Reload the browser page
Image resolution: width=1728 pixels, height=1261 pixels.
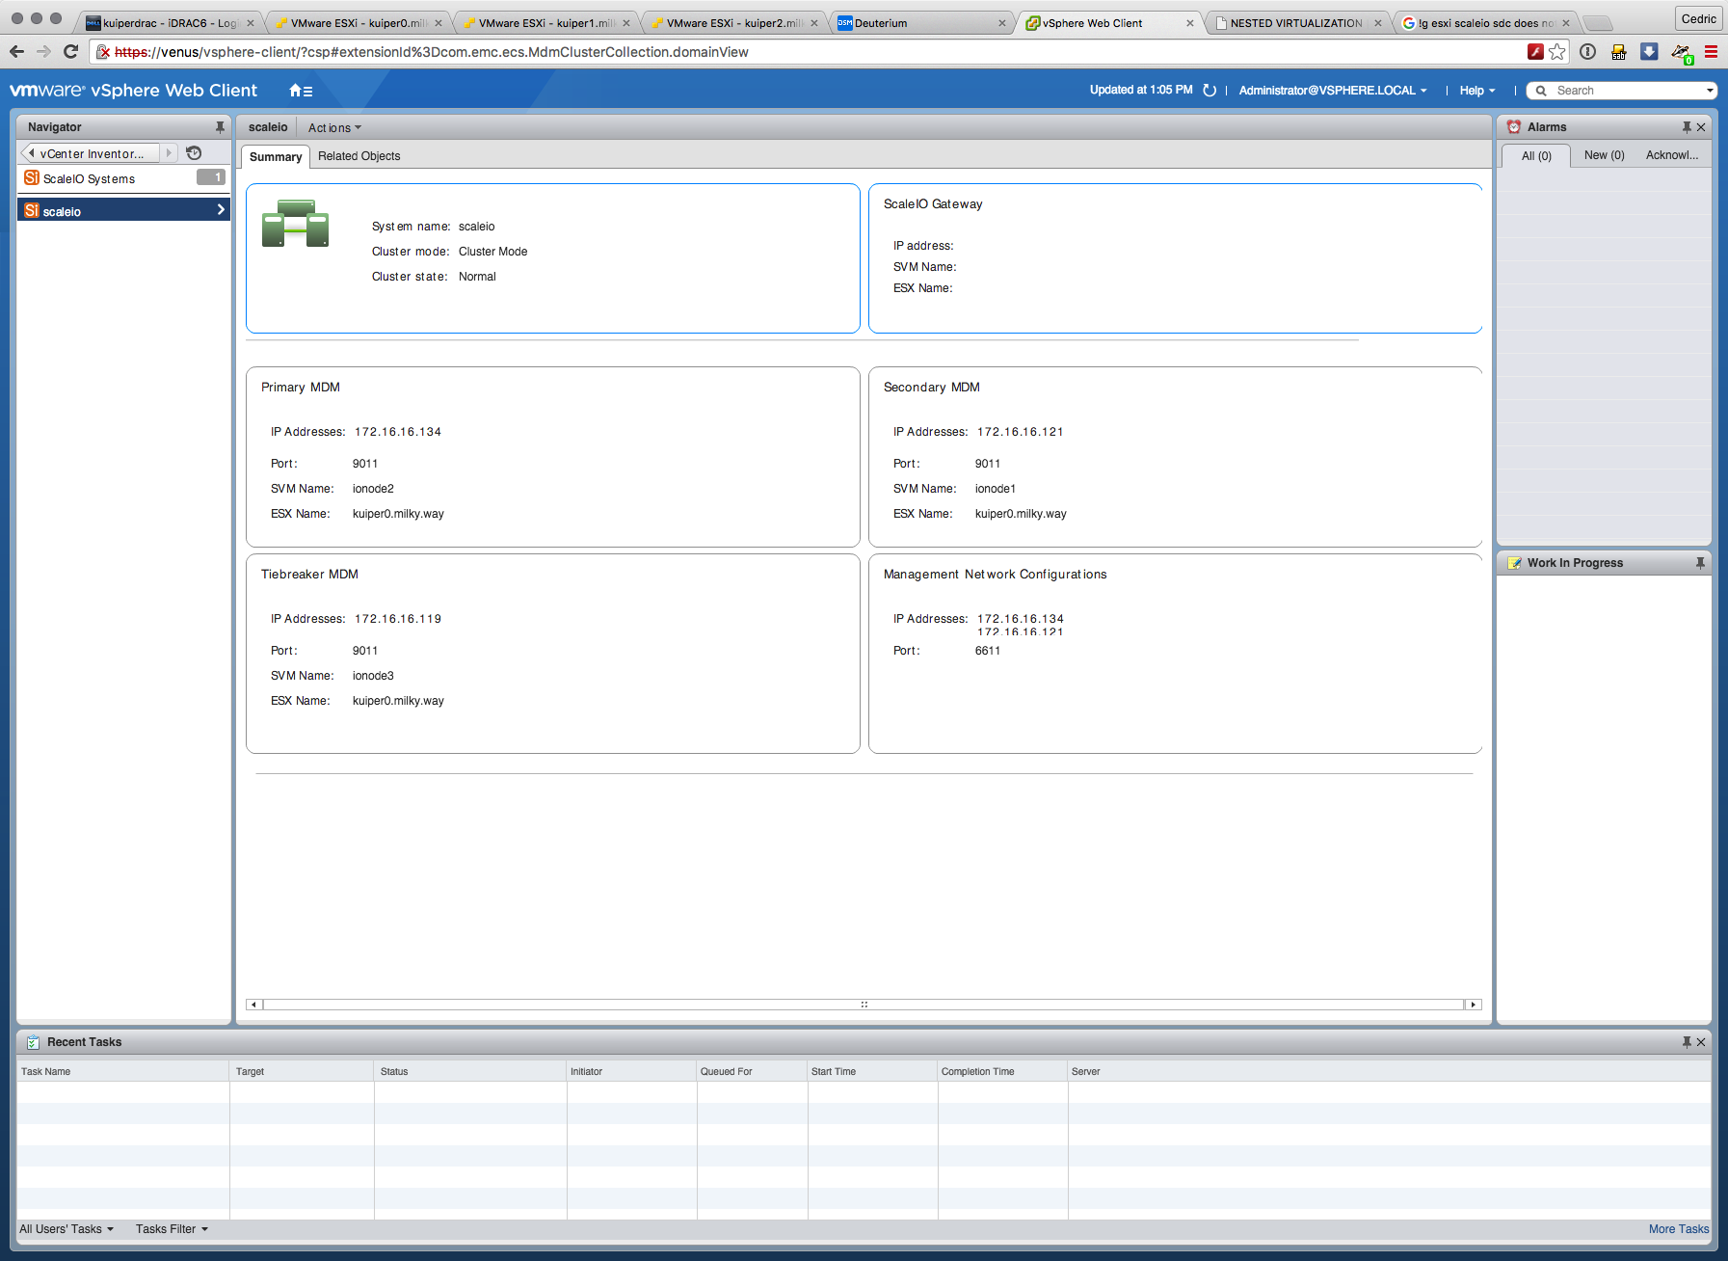pyautogui.click(x=70, y=52)
